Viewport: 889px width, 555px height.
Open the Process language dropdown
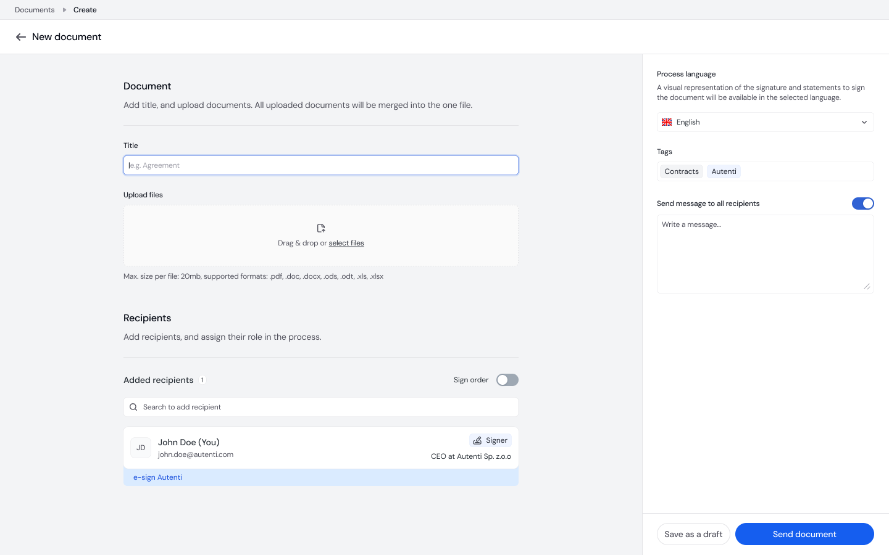pos(764,122)
